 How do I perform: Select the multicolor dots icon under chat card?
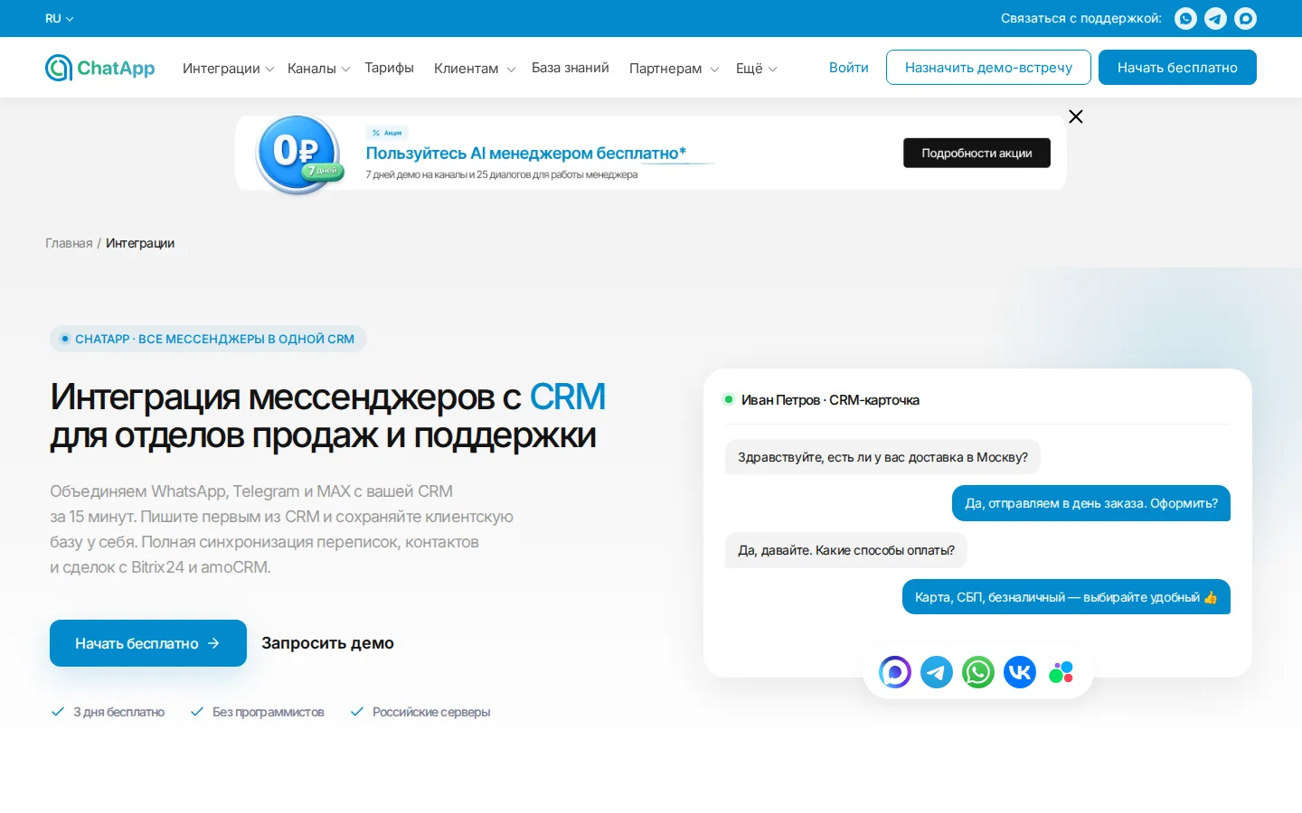[x=1061, y=672]
